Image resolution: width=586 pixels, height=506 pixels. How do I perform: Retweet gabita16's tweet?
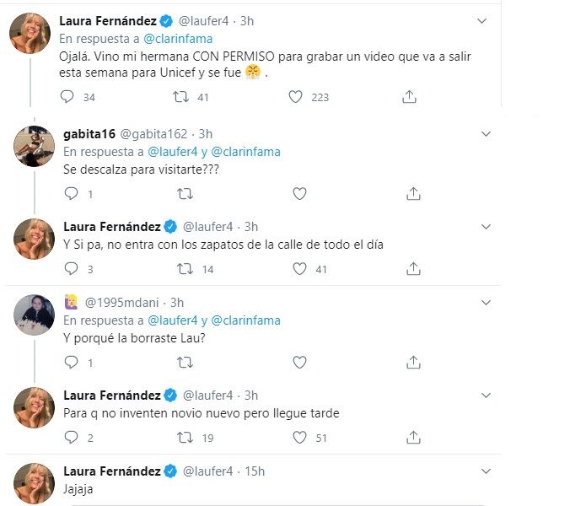pyautogui.click(x=185, y=194)
